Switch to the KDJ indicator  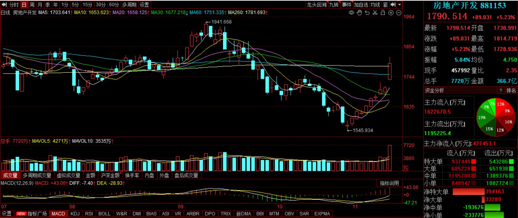click(x=75, y=214)
